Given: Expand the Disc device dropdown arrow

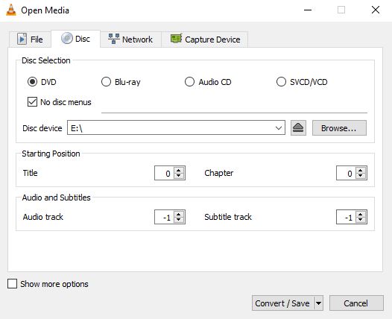Looking at the screenshot, I should click(279, 128).
